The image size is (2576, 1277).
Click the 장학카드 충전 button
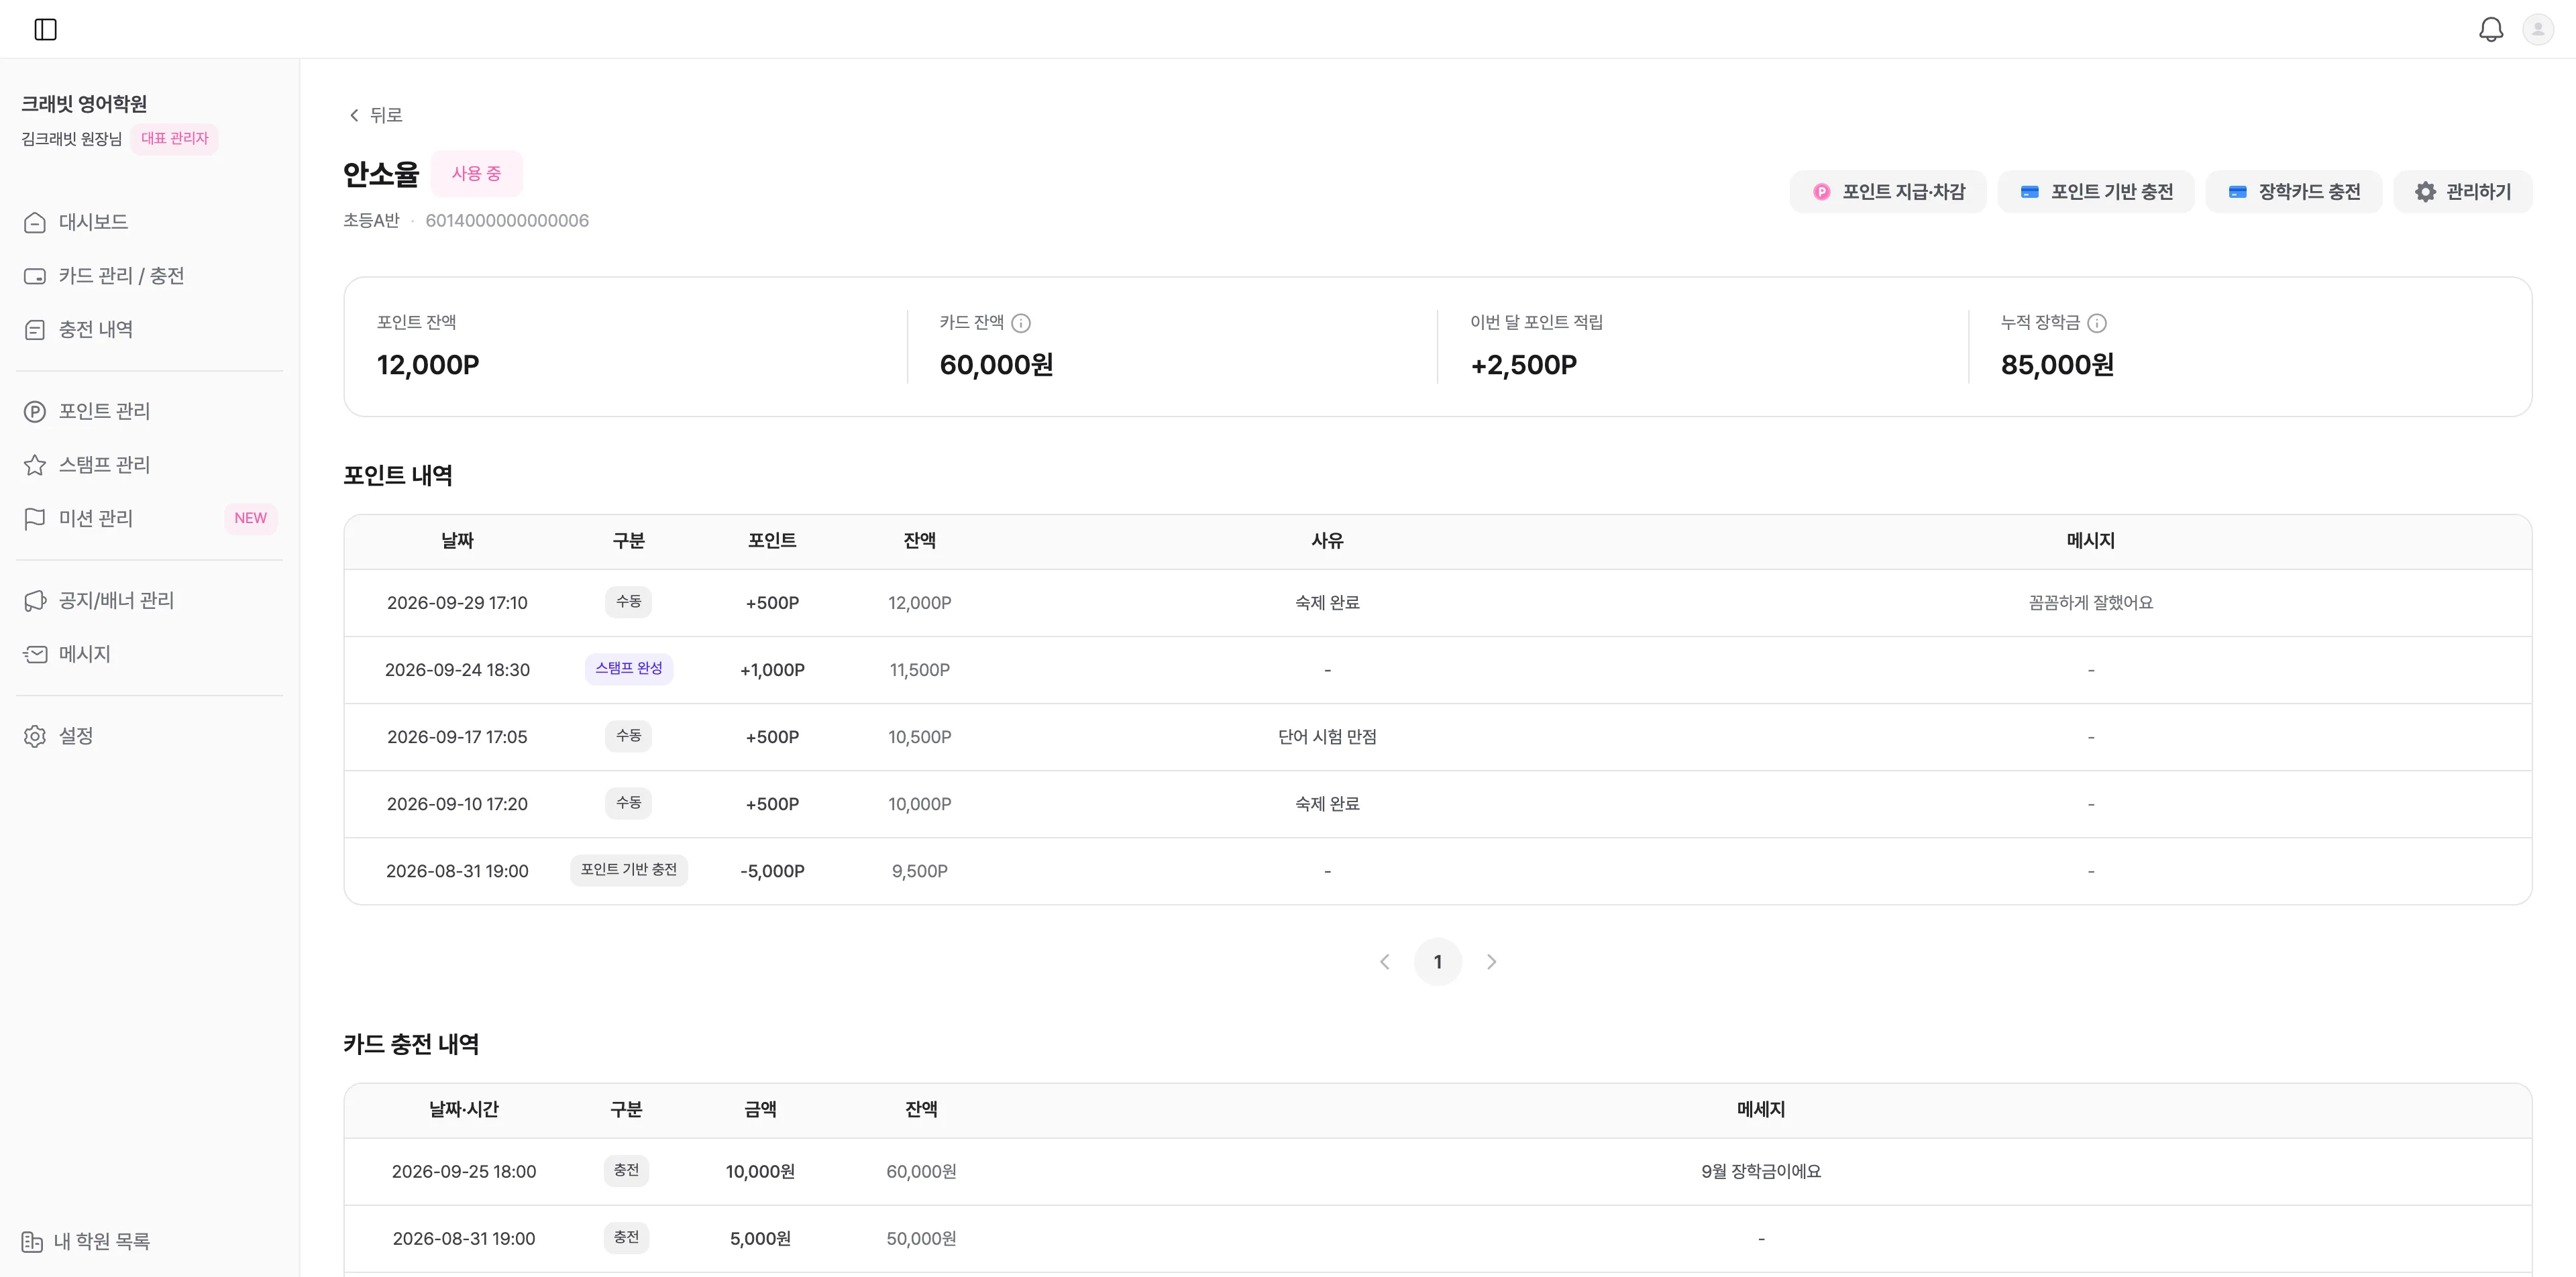[2294, 192]
